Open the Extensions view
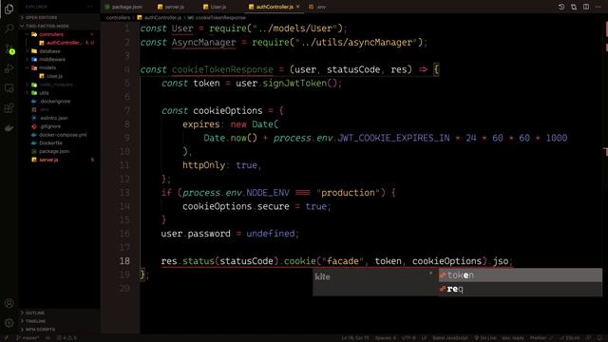Image resolution: width=608 pixels, height=342 pixels. (x=9, y=107)
